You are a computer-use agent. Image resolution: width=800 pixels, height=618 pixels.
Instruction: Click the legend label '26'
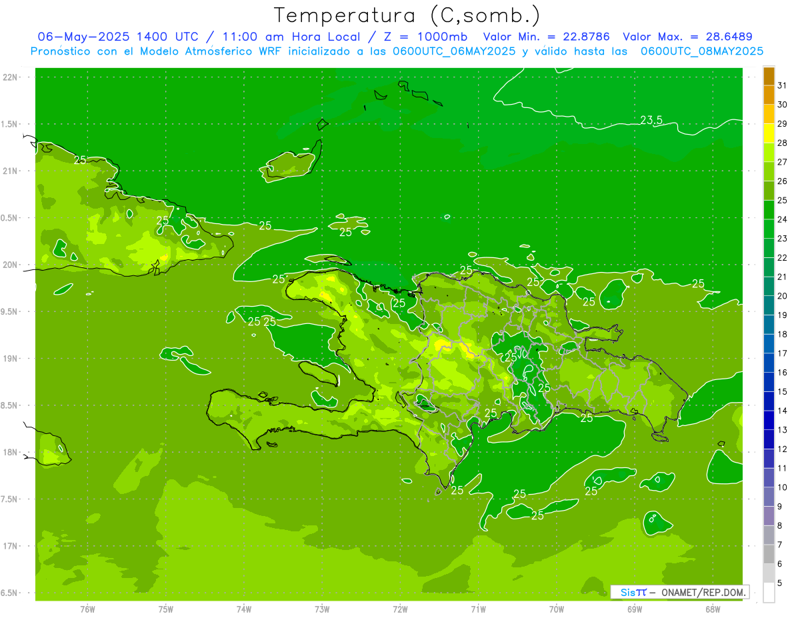[782, 181]
